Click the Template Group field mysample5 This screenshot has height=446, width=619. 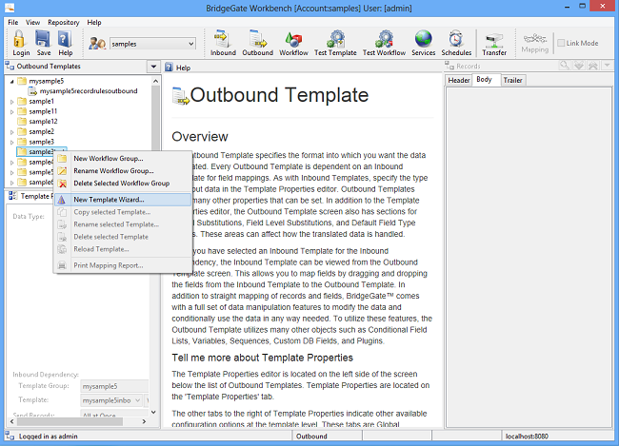point(114,386)
